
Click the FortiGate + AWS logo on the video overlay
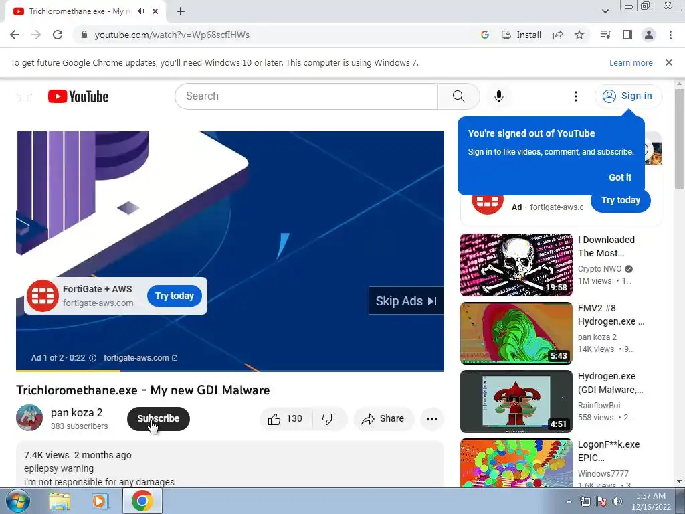[43, 296]
